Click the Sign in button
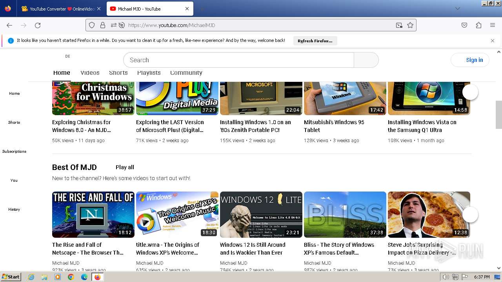This screenshot has height=282, width=502. pos(470,60)
